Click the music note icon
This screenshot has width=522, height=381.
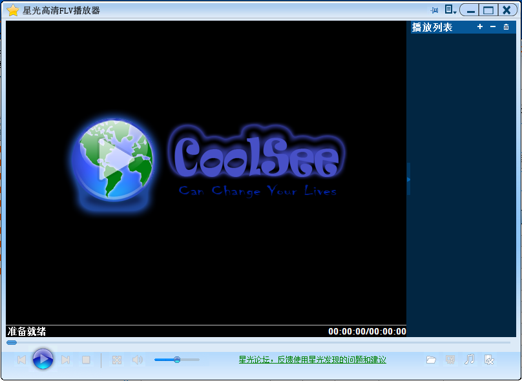(470, 360)
